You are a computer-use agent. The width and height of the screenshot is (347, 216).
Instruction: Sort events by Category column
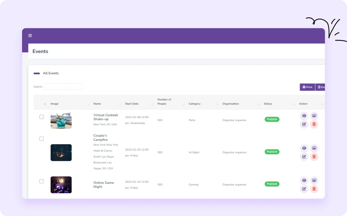click(x=194, y=104)
